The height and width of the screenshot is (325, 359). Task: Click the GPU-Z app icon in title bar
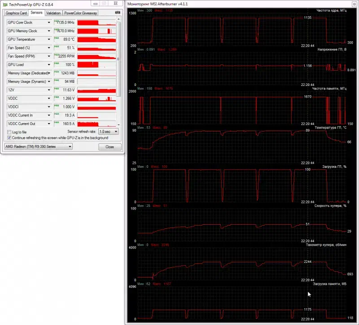click(4, 4)
